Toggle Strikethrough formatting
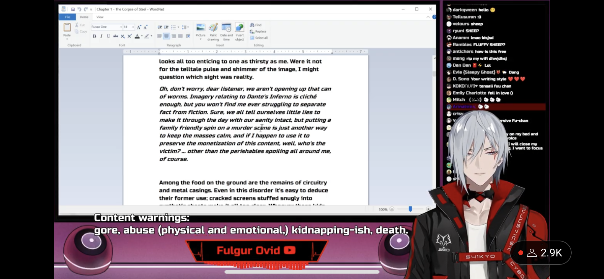The image size is (604, 279). click(116, 36)
